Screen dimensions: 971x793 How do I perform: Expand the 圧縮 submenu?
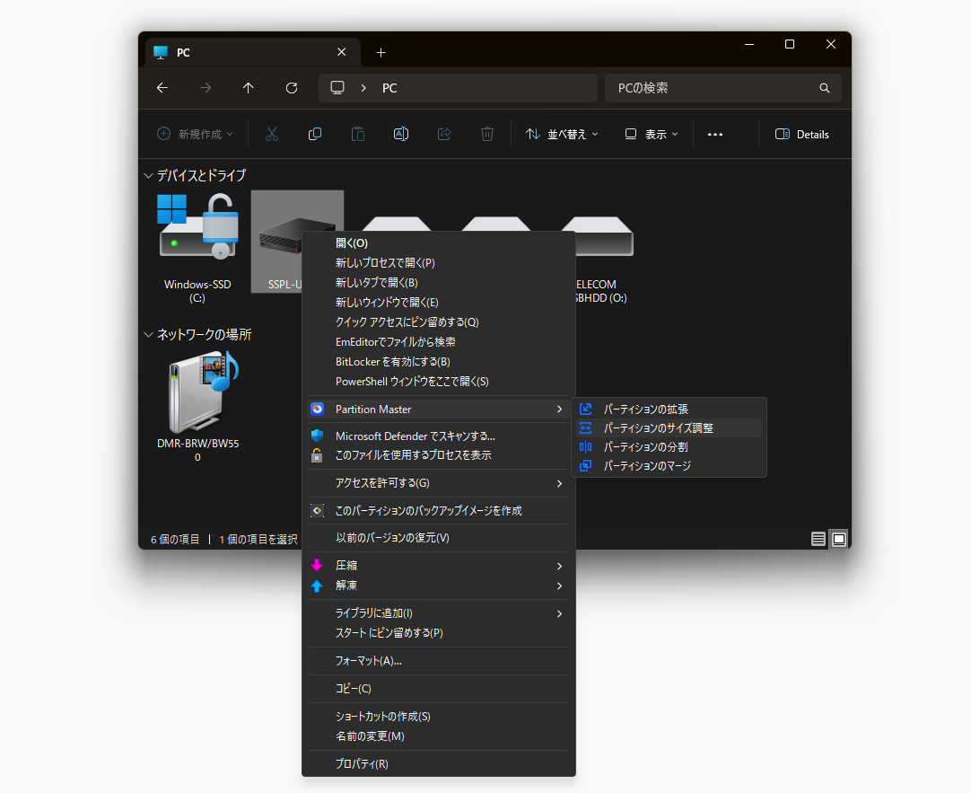point(439,566)
